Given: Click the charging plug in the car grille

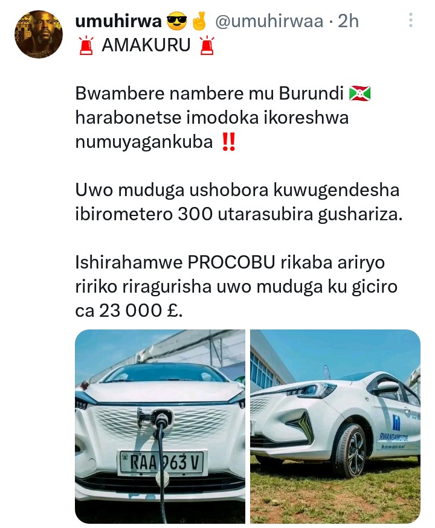Looking at the screenshot, I should click(x=157, y=419).
